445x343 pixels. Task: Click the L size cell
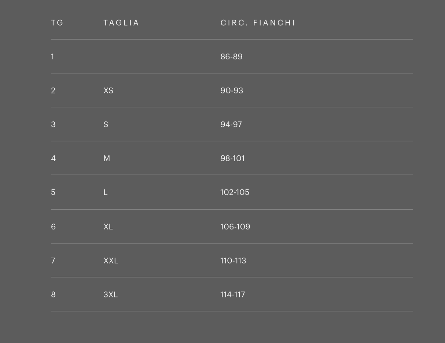click(x=106, y=192)
